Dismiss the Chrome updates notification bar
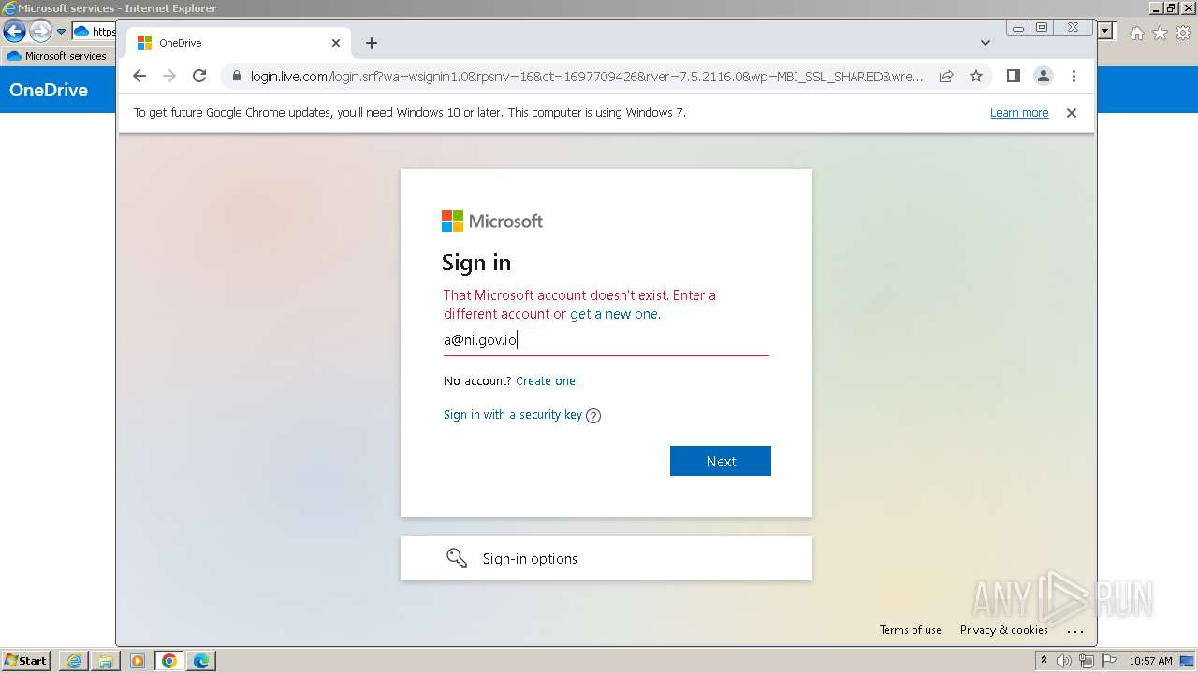The width and height of the screenshot is (1198, 673). 1072,113
